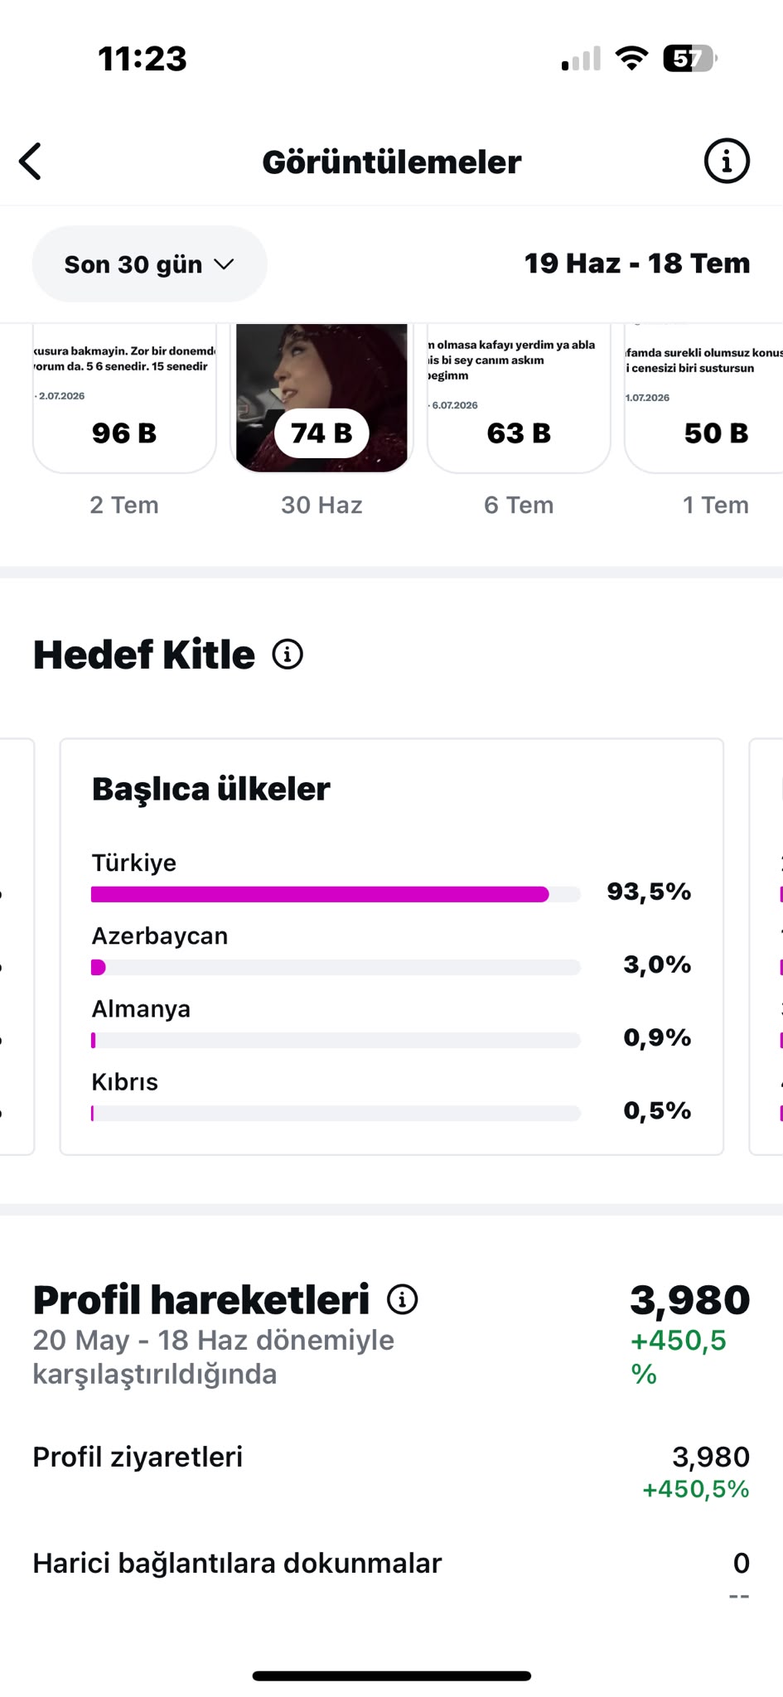Tap the next audience card on the right
Image resolution: width=783 pixels, height=1697 pixels.
tap(766, 946)
